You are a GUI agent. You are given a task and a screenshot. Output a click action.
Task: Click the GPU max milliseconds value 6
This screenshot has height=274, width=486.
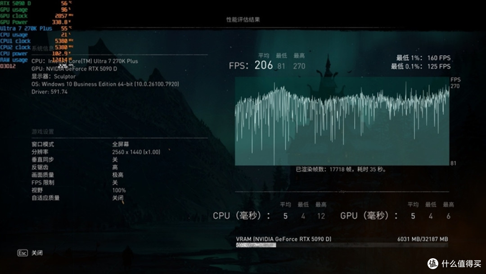(448, 216)
